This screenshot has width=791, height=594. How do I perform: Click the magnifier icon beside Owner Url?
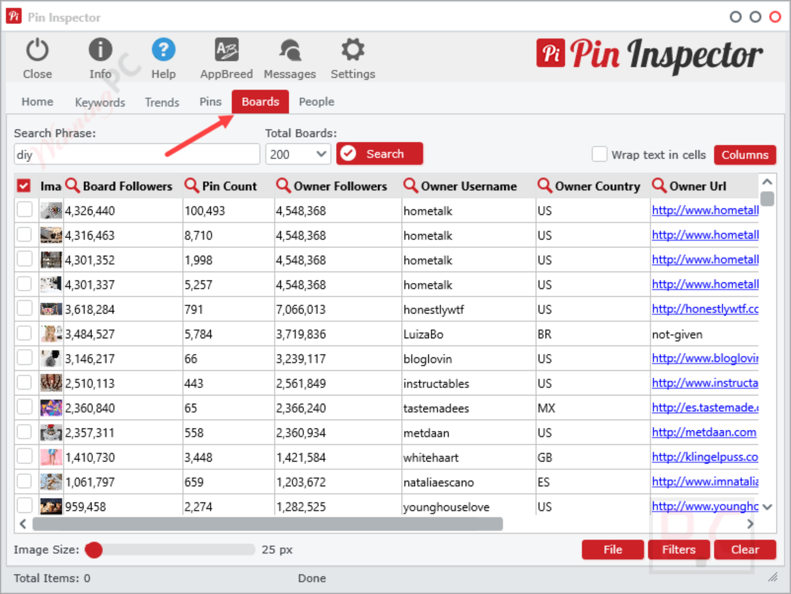pos(659,186)
